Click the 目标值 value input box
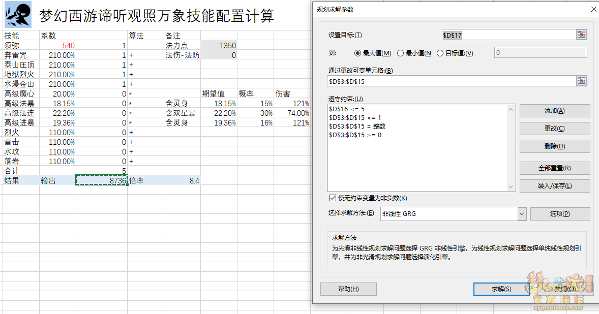This screenshot has height=314, width=599. point(541,53)
